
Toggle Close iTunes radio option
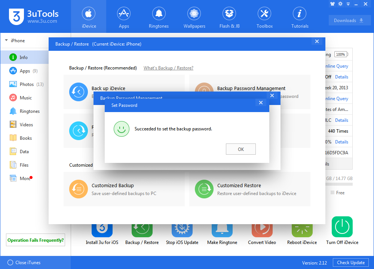(x=10, y=262)
